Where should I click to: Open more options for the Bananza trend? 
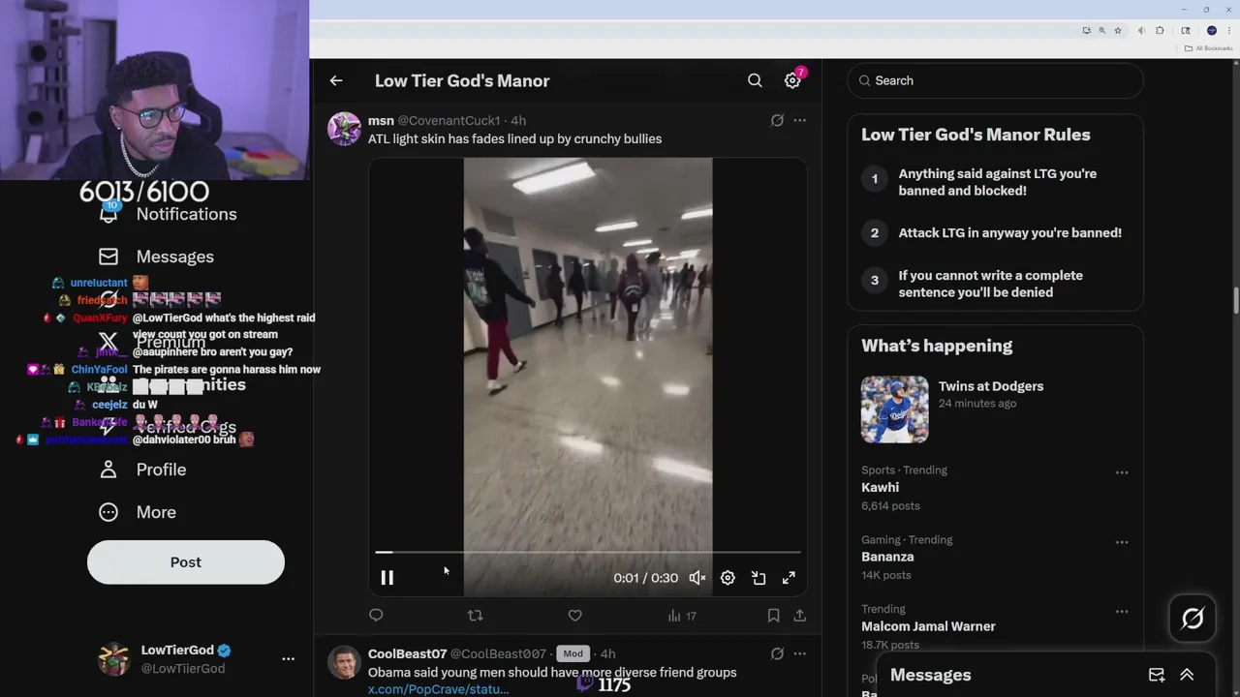point(1121,542)
